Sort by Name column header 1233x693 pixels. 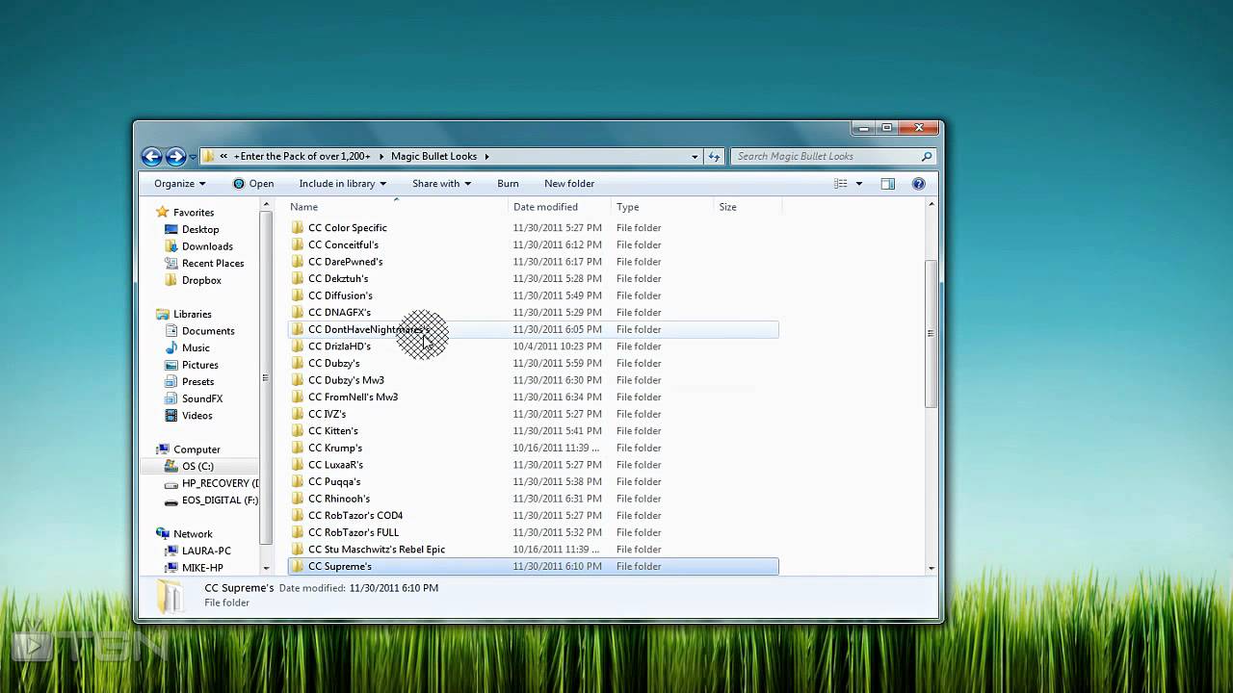398,207
